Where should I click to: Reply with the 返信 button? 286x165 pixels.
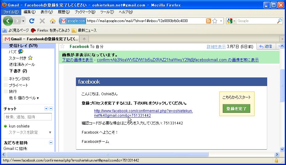[x=266, y=46]
